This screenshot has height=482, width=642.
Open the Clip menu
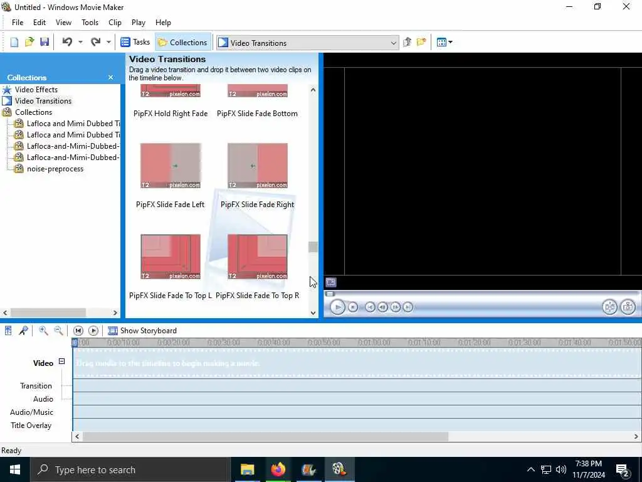pyautogui.click(x=115, y=23)
